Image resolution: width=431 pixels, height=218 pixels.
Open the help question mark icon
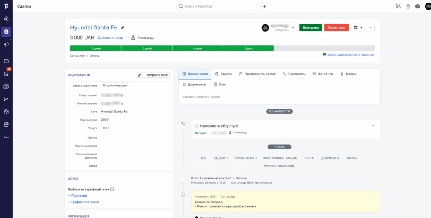coord(418,6)
